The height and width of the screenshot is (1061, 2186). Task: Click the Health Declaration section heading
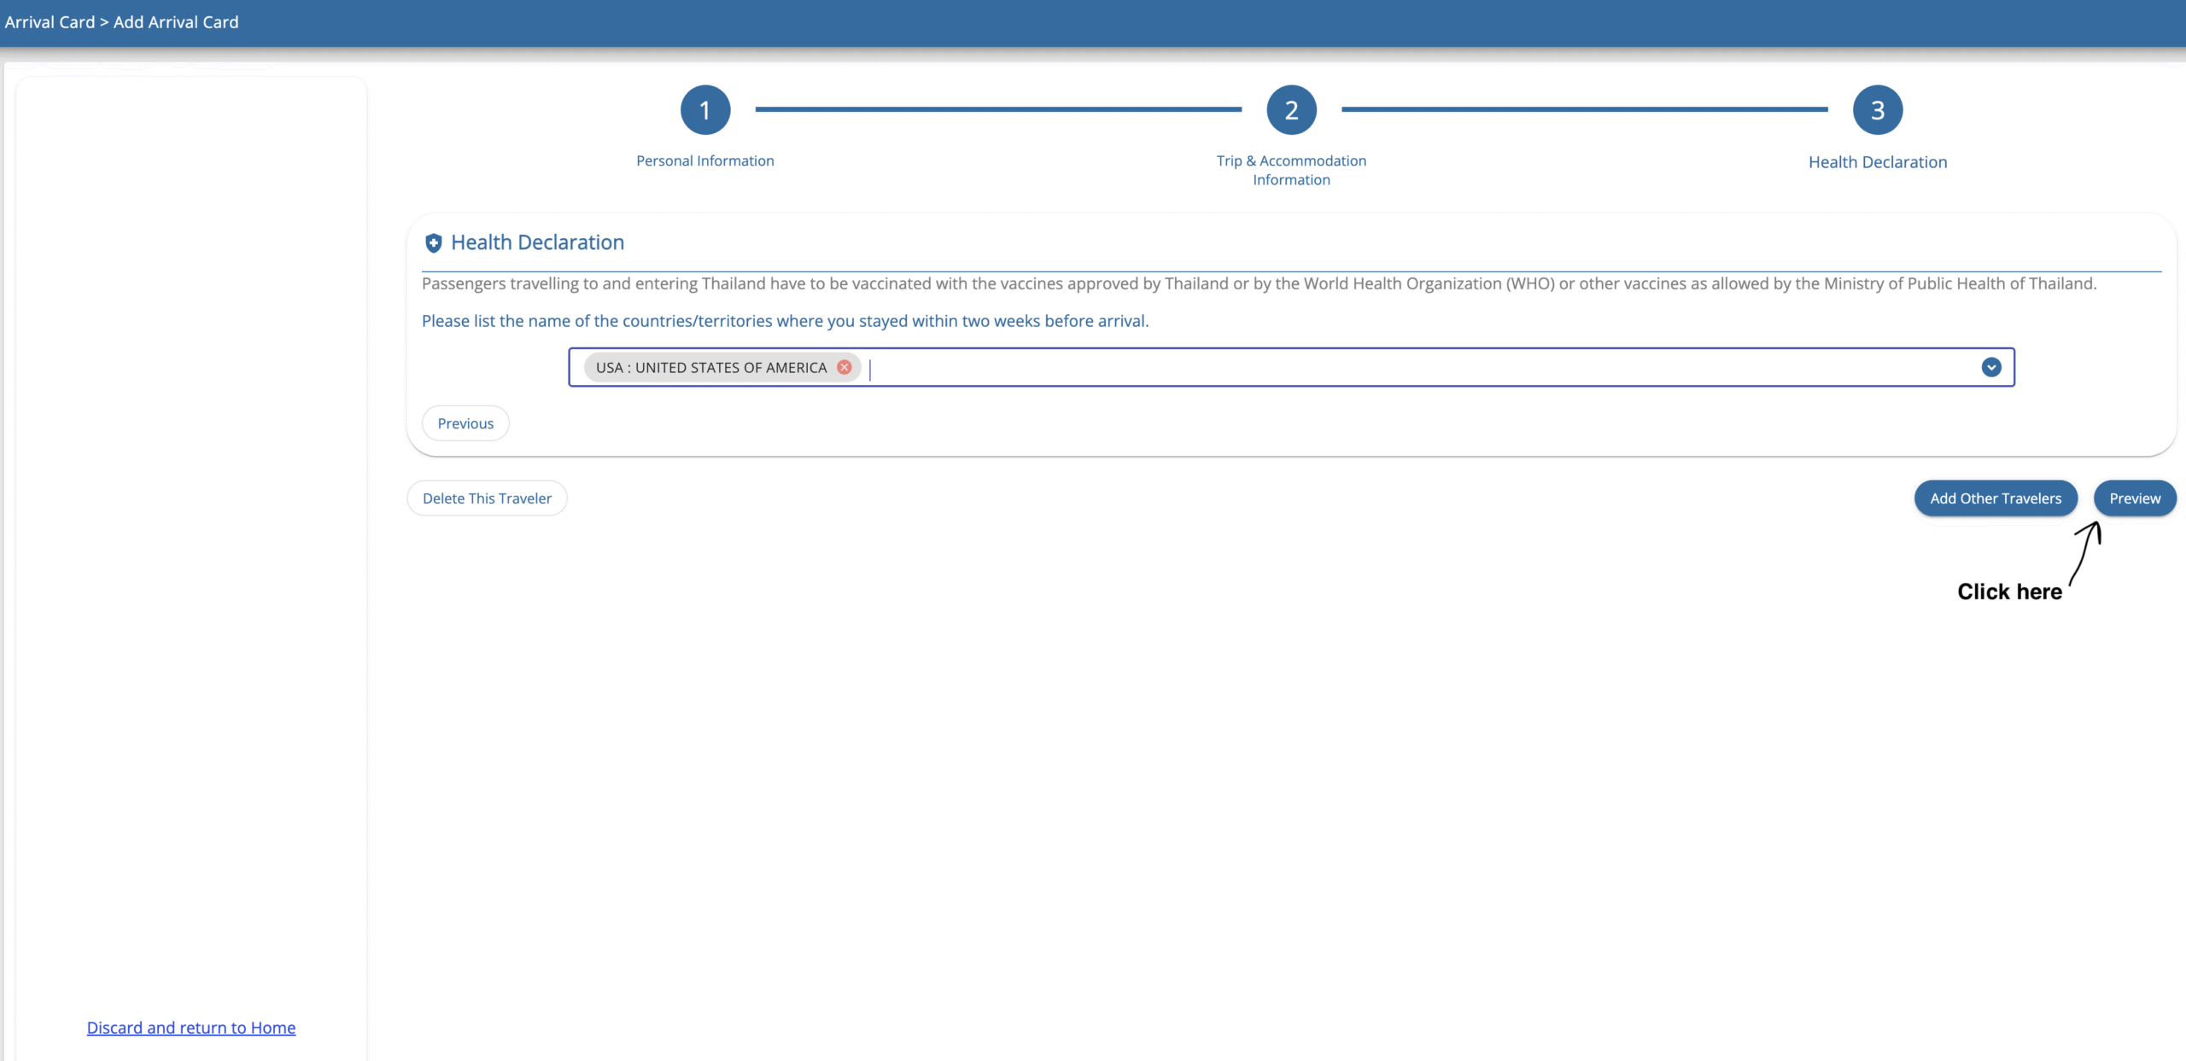(537, 242)
